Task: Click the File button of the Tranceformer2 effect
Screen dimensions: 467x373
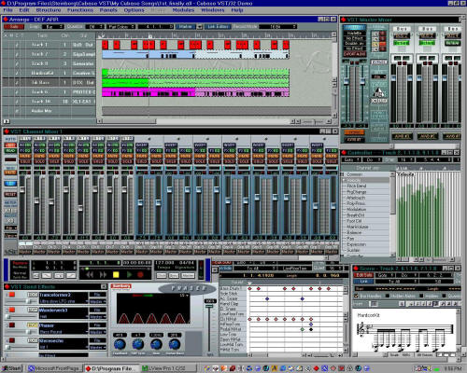Action: click(97, 295)
